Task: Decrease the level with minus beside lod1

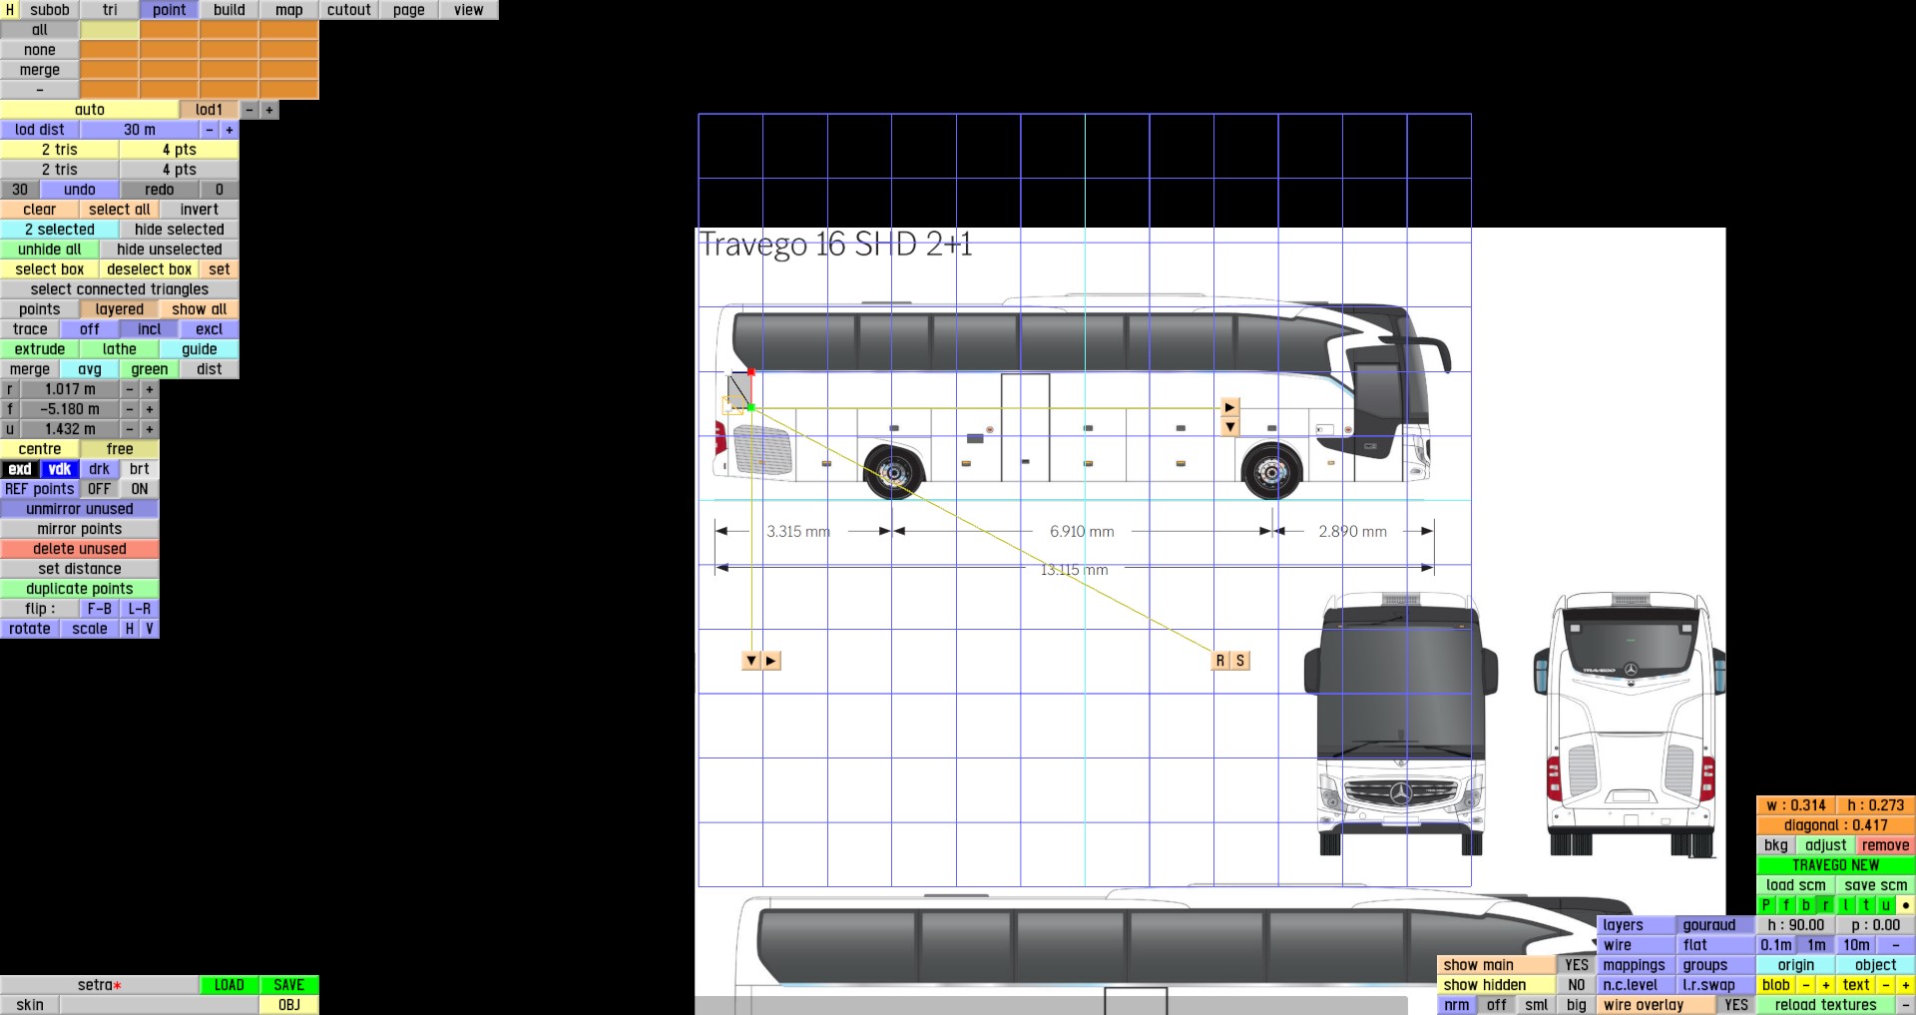Action: pos(249,110)
